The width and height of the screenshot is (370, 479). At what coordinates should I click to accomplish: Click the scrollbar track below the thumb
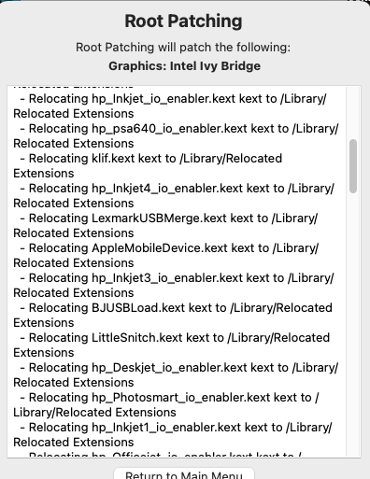353,324
